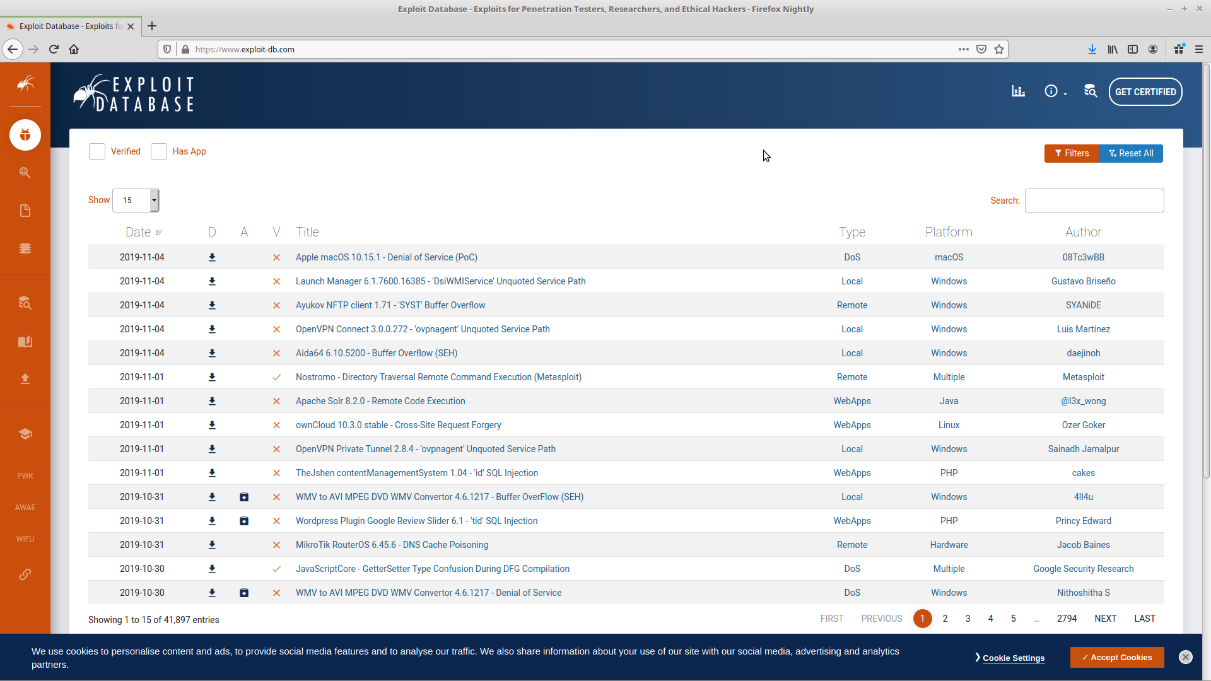Open the Papers document sidebar icon

pos(25,211)
